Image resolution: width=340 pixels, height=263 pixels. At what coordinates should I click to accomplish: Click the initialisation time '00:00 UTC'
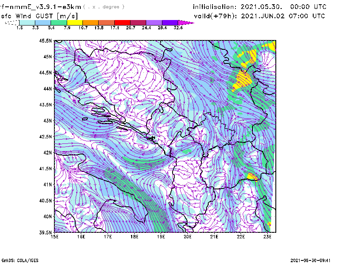(x=309, y=7)
